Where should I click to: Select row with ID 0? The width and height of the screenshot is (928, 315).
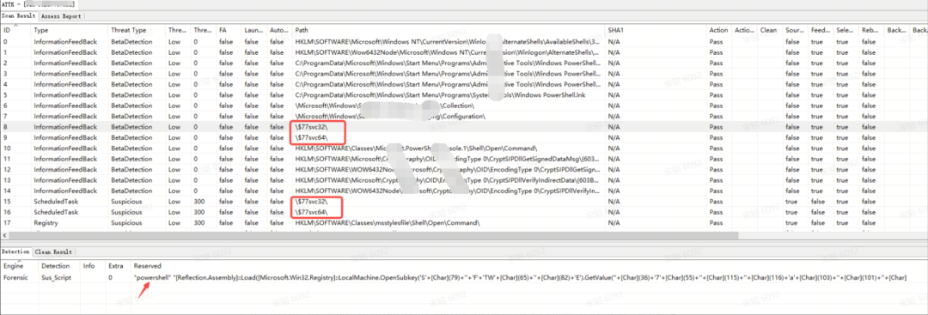(x=463, y=42)
